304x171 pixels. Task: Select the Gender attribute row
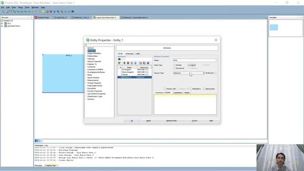[x=134, y=75]
